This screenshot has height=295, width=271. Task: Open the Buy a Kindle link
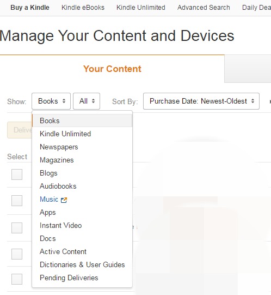click(30, 8)
